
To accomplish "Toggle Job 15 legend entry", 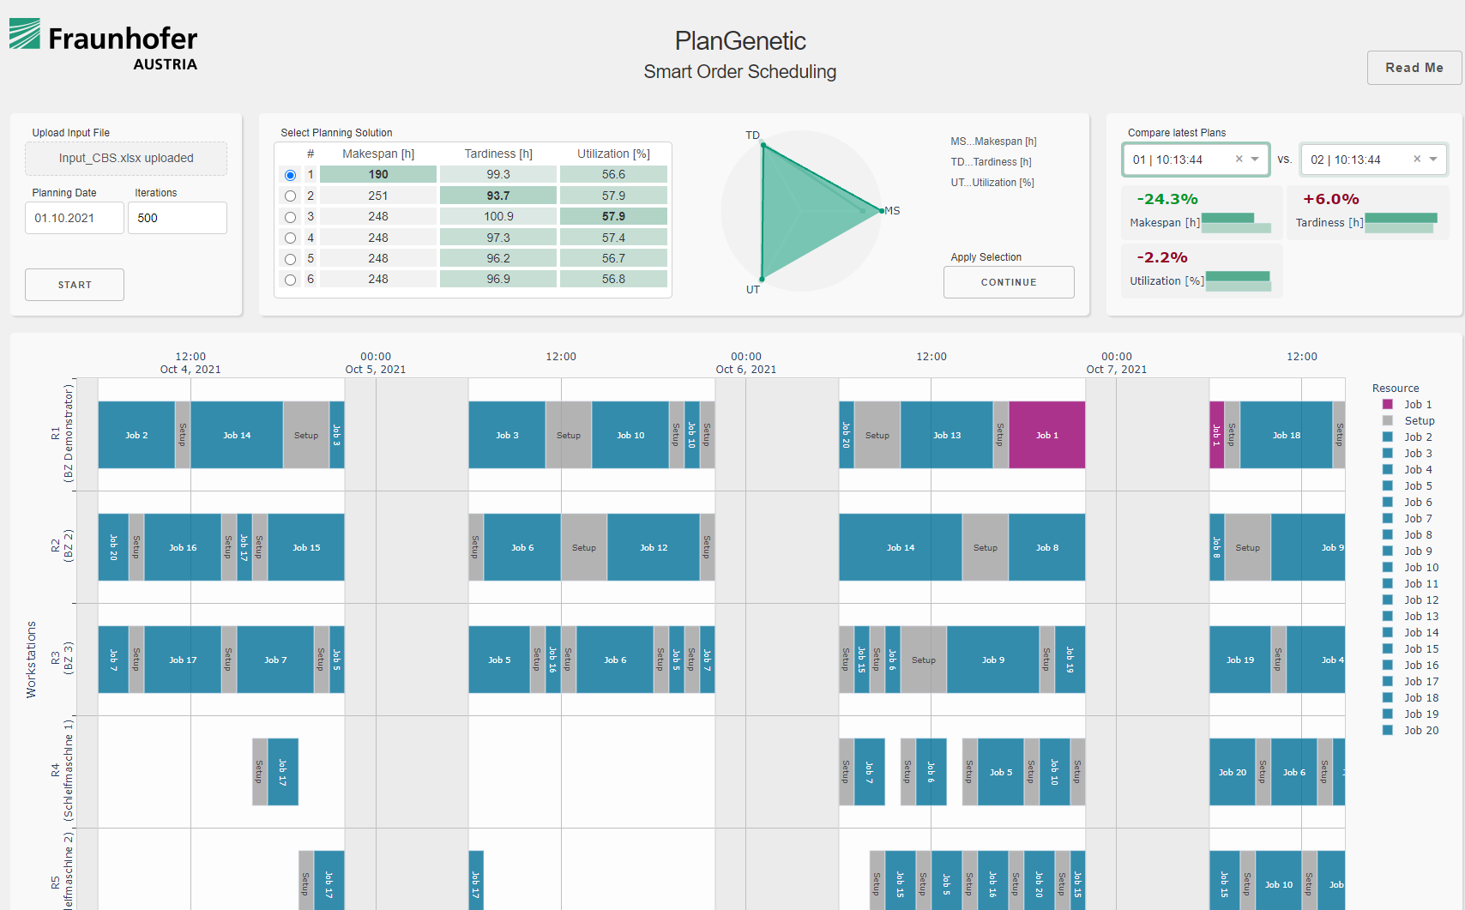I will point(1411,649).
